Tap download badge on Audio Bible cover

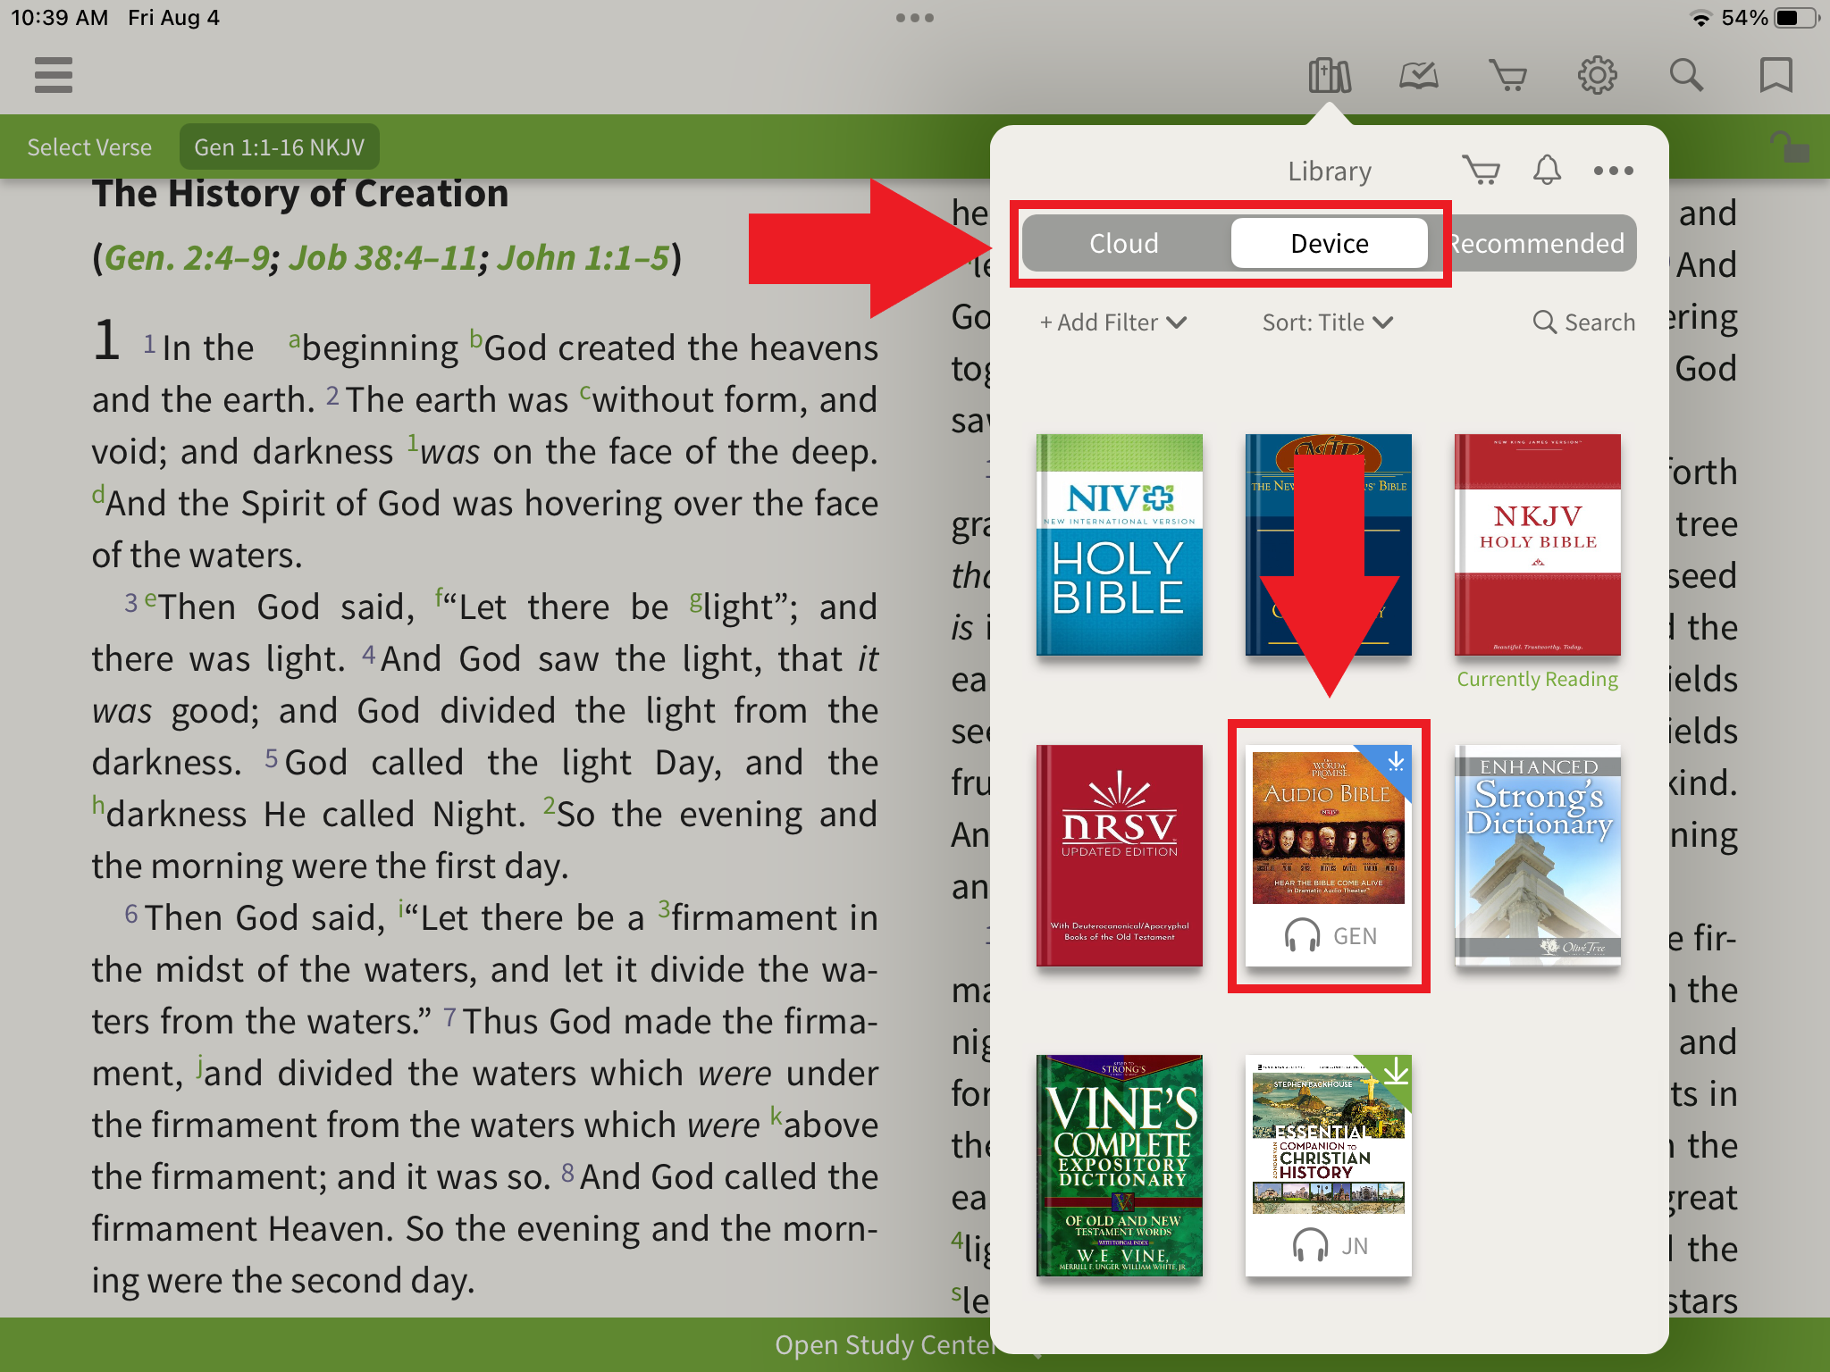pos(1396,761)
